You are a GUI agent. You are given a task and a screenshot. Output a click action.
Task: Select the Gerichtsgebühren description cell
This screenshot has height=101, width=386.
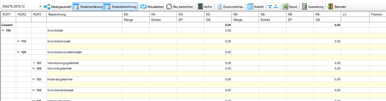point(84,68)
